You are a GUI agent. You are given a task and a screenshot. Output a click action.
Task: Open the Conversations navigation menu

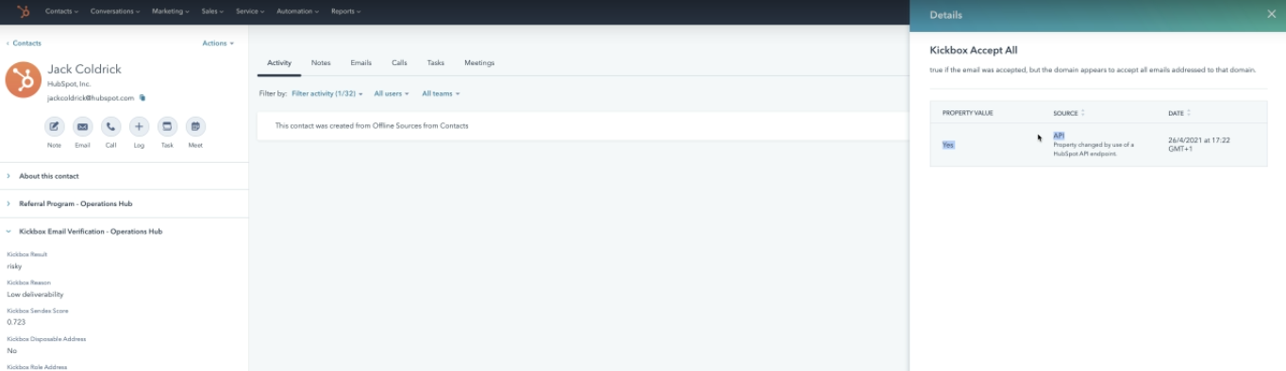click(x=115, y=11)
